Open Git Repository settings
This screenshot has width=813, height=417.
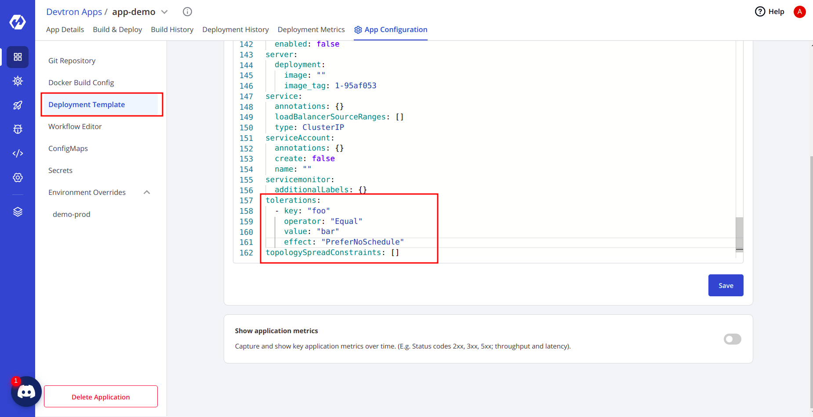[72, 61]
